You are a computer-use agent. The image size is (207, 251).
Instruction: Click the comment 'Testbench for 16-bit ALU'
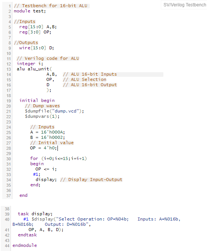[50, 6]
